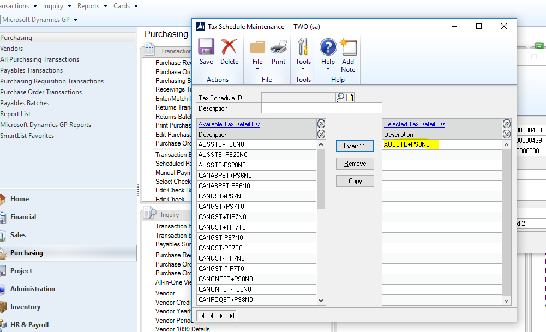This screenshot has height=332, width=546.
Task: Open Payables Batches in navigation list
Action: point(25,103)
